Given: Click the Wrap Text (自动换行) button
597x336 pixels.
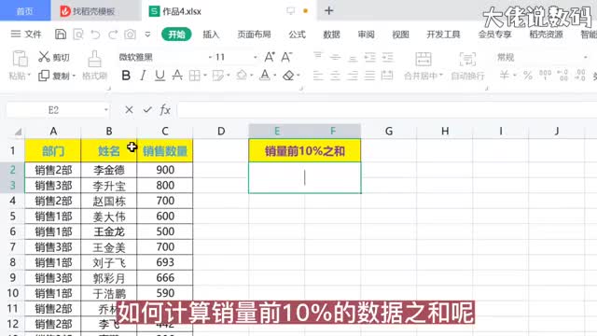Looking at the screenshot, I should [x=467, y=66].
